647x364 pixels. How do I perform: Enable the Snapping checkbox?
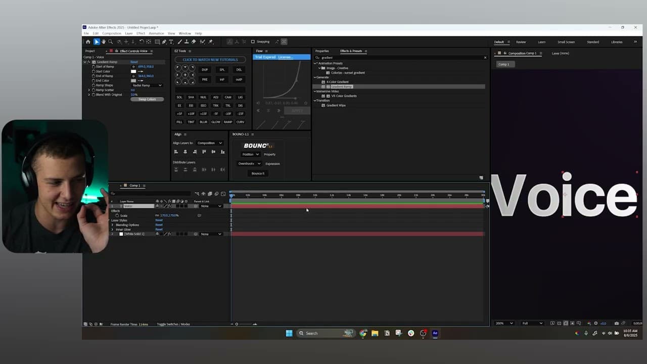pos(253,42)
